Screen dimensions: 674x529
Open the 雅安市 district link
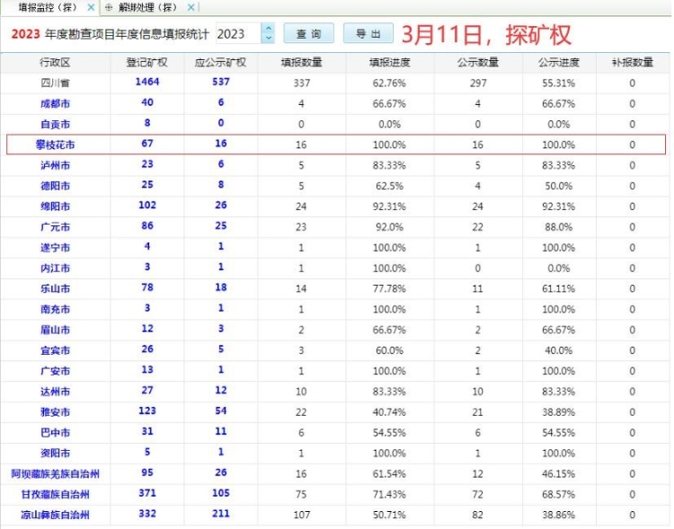click(55, 411)
